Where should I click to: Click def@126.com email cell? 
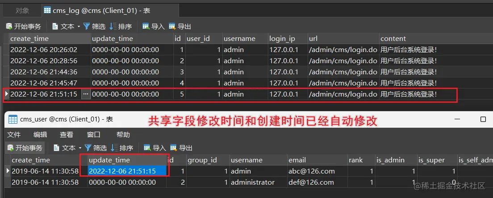click(x=317, y=182)
